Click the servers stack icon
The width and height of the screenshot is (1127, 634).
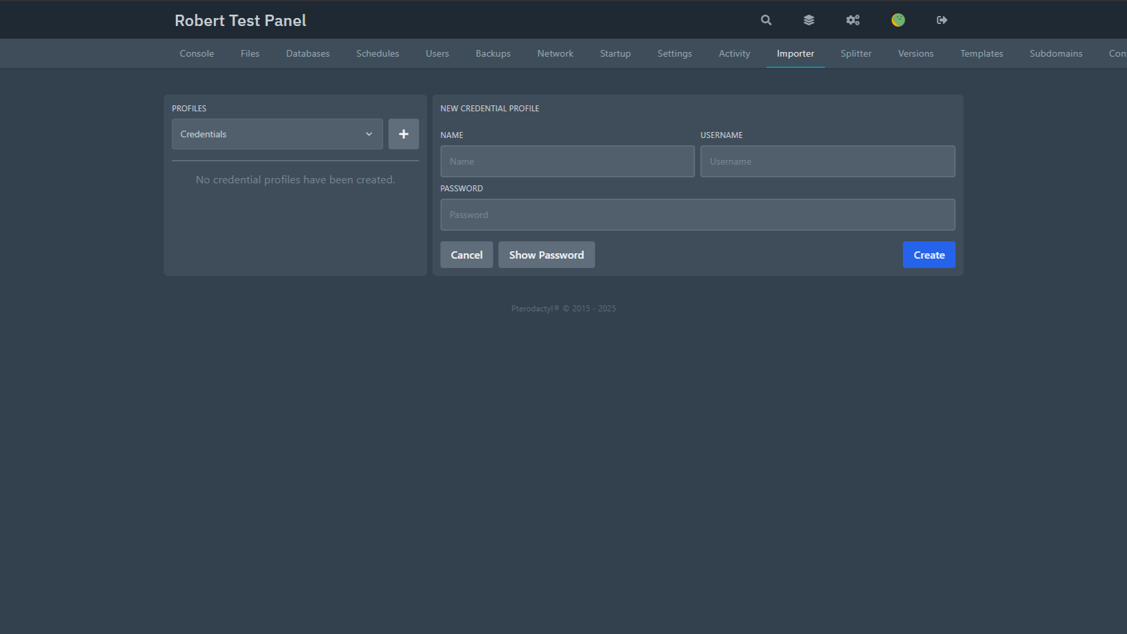[809, 20]
